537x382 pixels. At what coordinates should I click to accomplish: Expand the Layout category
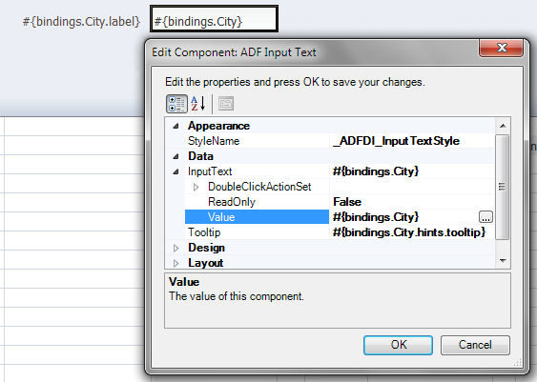(x=176, y=263)
